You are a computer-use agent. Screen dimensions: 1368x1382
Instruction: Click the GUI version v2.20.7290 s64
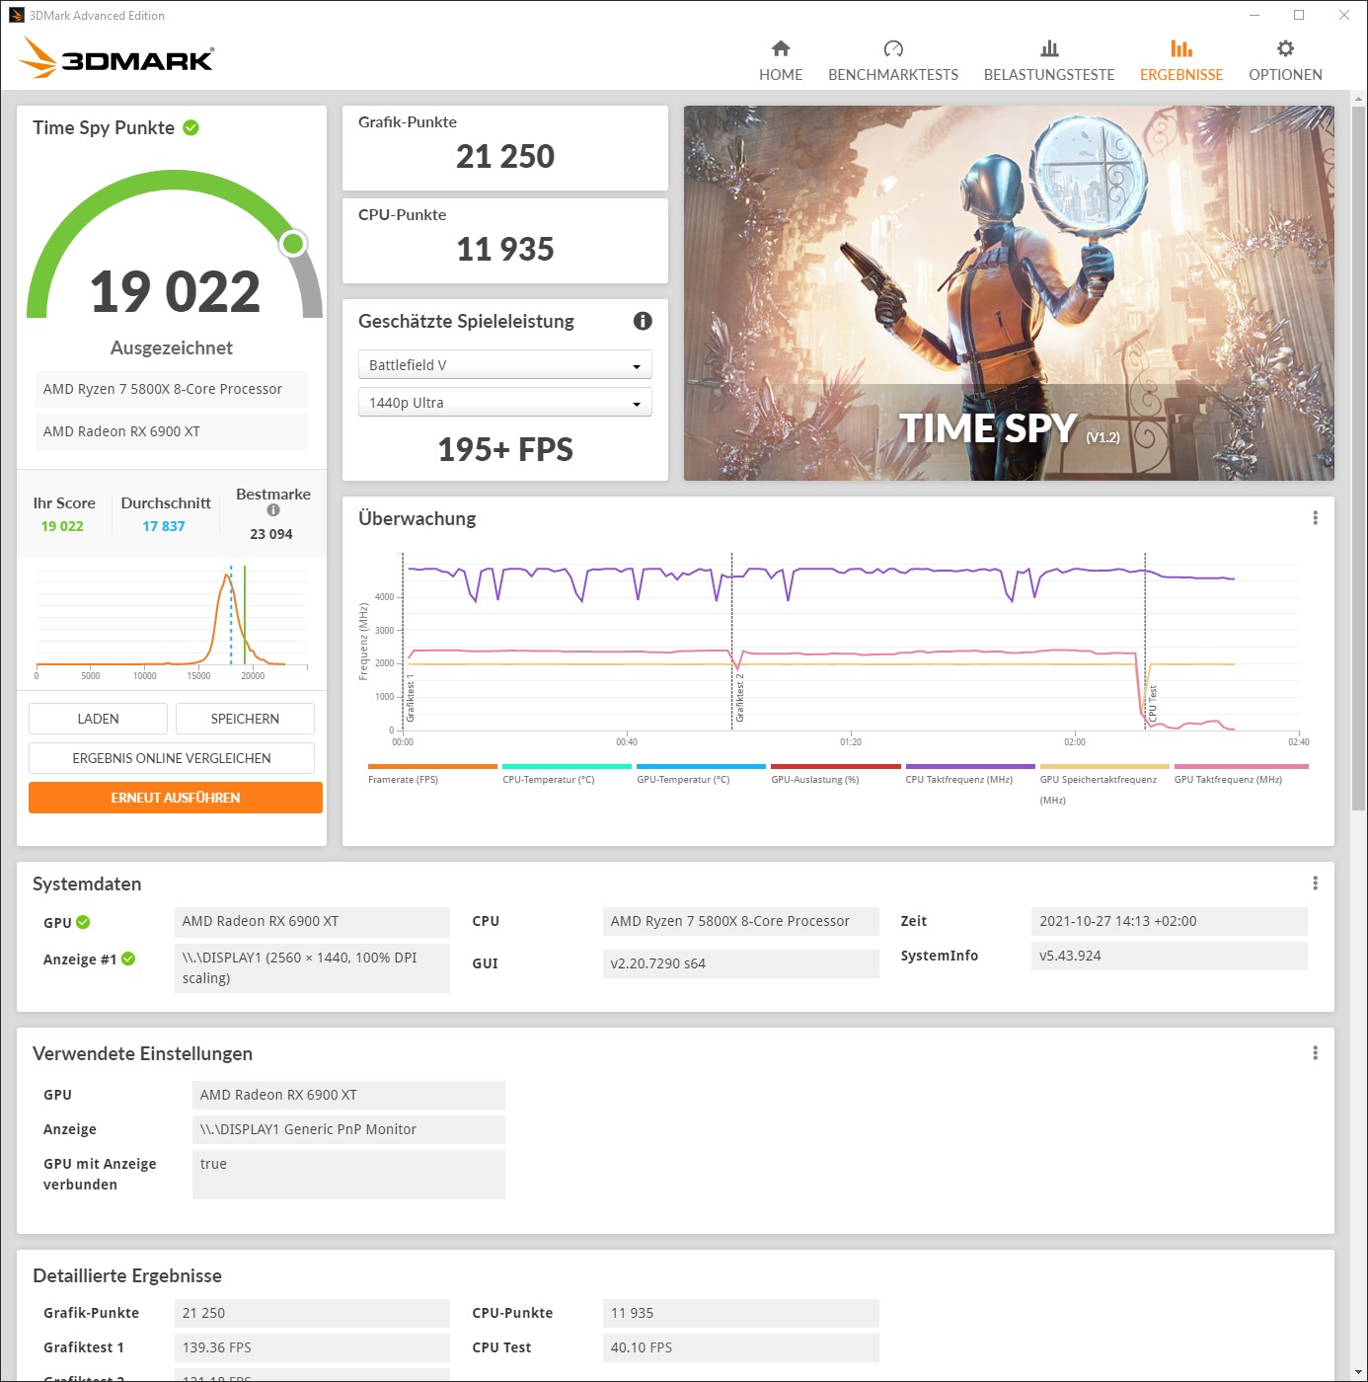point(740,963)
